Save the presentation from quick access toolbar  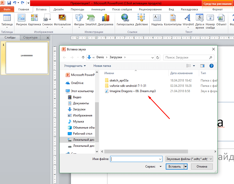click(9, 3)
